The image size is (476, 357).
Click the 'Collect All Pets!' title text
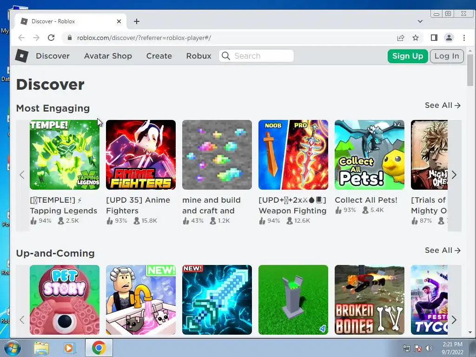[366, 200]
